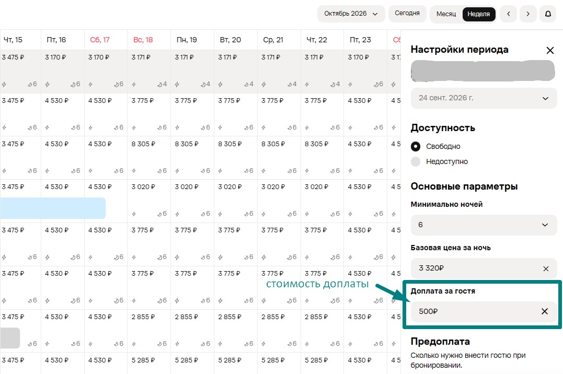Click lightning icon under Пт, 16 top row
The height and width of the screenshot is (374, 563).
[x=48, y=85]
